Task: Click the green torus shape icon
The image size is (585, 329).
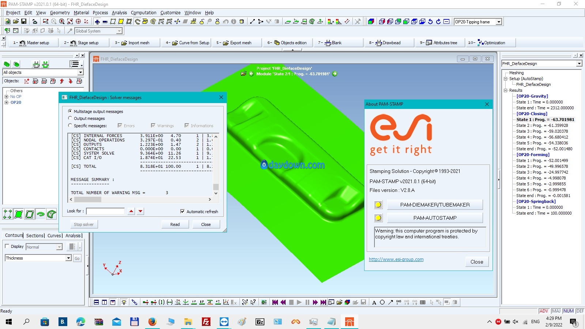Action: 41,214
